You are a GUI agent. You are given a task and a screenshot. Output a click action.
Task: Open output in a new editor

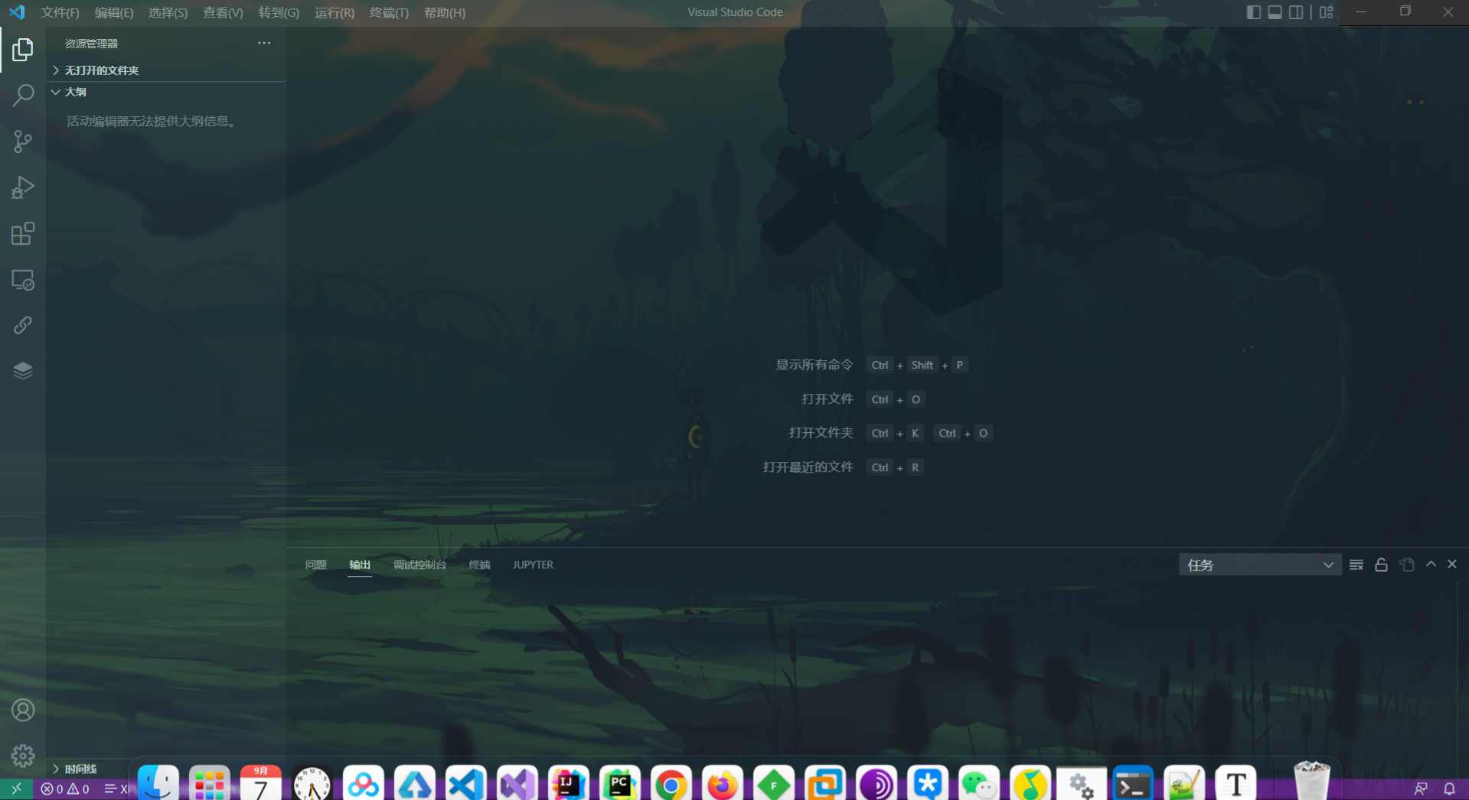(x=1406, y=564)
